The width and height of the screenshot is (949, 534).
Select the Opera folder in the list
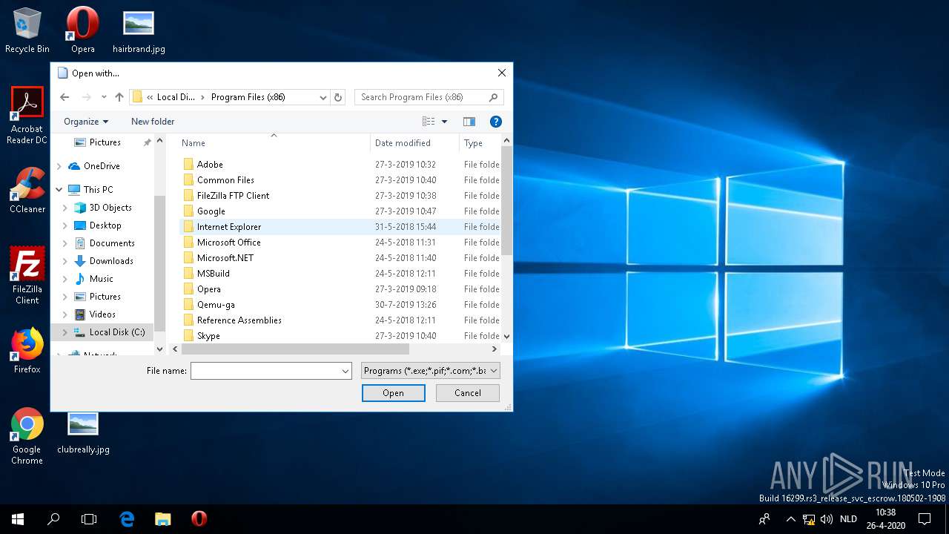(x=340, y=289)
